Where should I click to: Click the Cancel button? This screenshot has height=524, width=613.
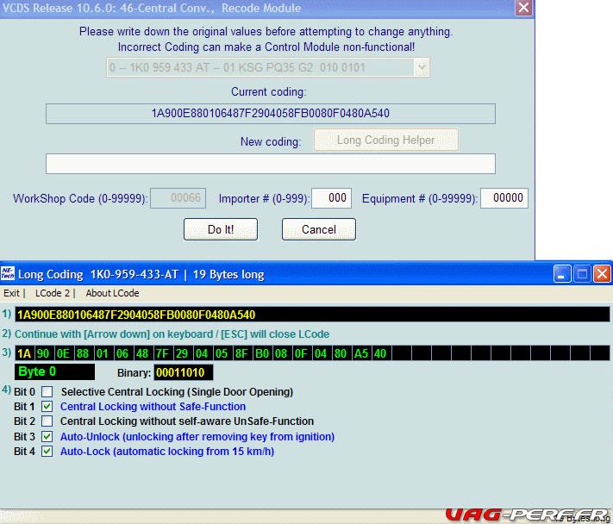[319, 229]
